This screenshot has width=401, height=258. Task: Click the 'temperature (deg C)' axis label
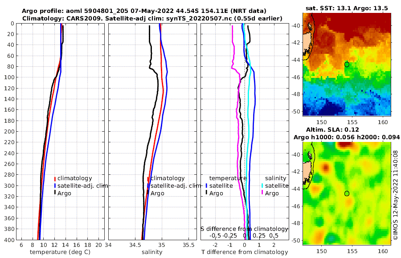pos(60,252)
